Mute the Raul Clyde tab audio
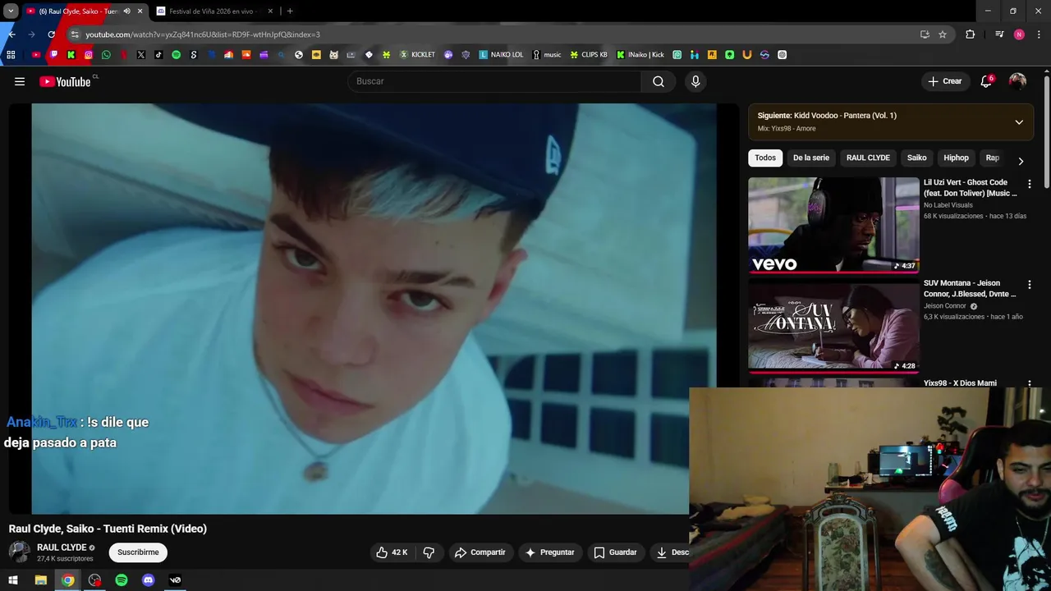 click(126, 11)
